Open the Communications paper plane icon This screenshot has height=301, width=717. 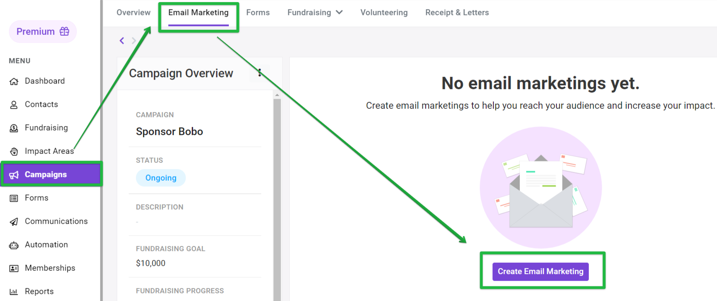coord(14,221)
